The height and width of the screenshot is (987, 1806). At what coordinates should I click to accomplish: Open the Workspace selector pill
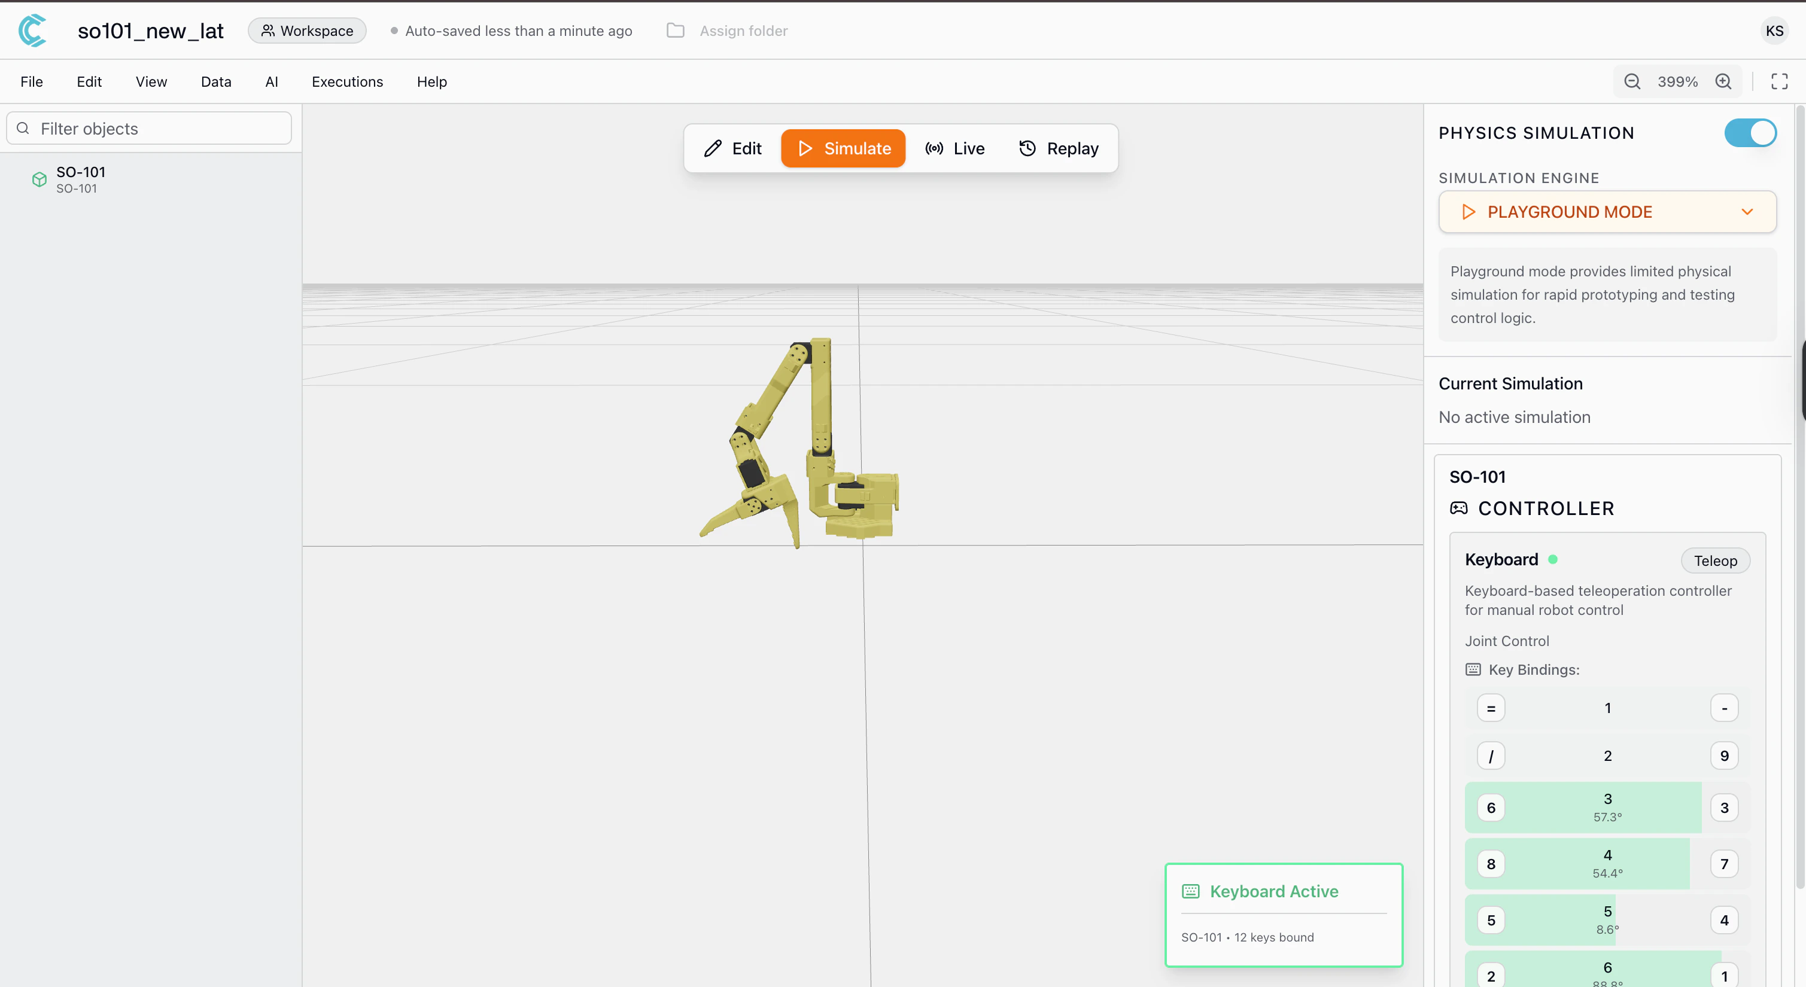point(307,31)
